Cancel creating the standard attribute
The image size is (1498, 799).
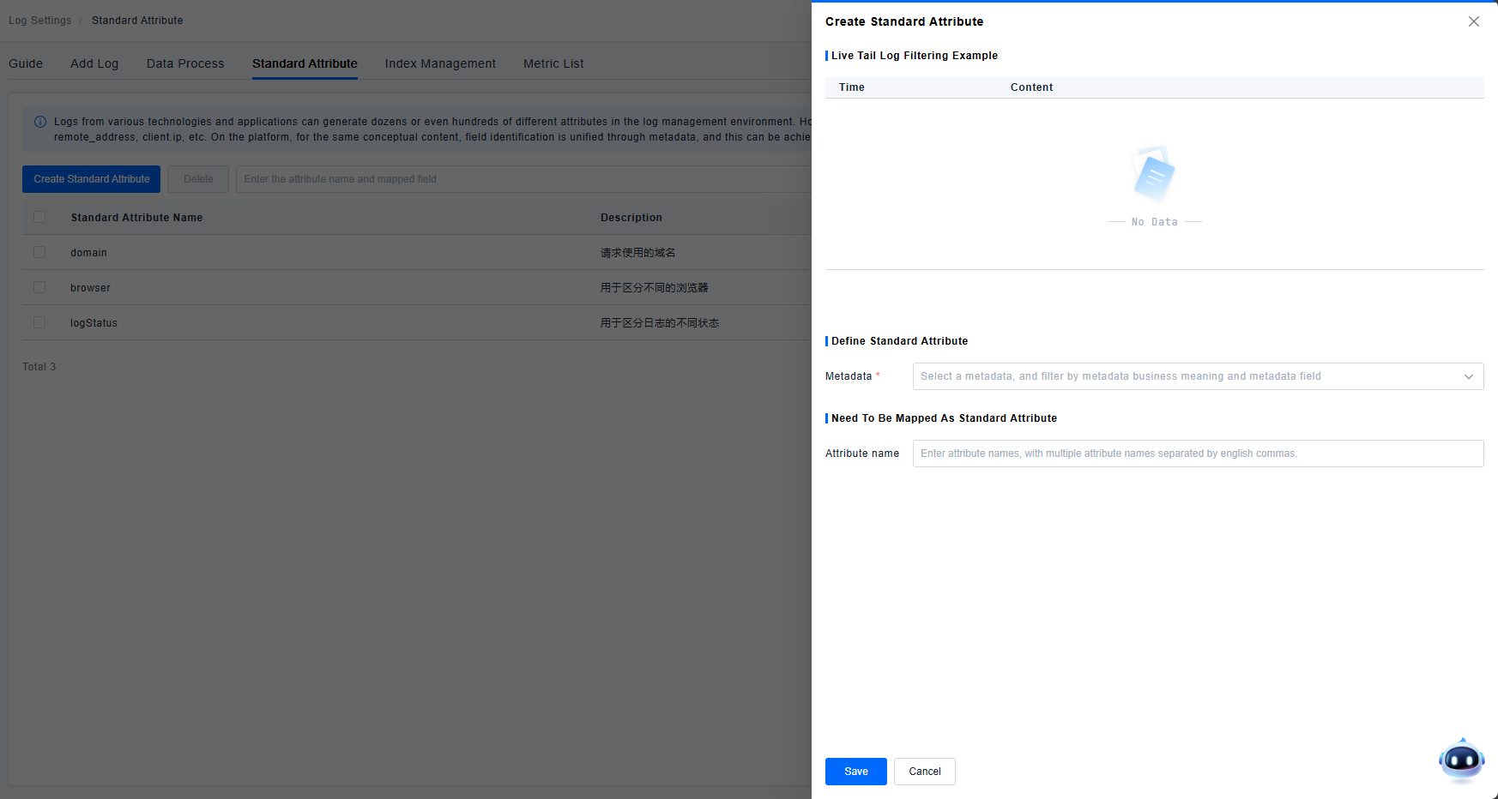coord(924,772)
